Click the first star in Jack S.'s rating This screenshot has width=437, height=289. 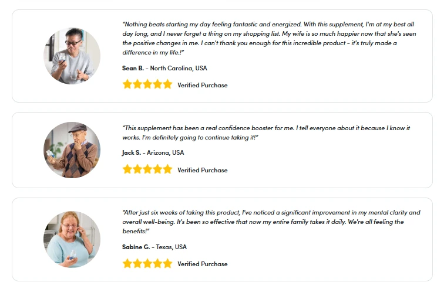pyautogui.click(x=127, y=169)
